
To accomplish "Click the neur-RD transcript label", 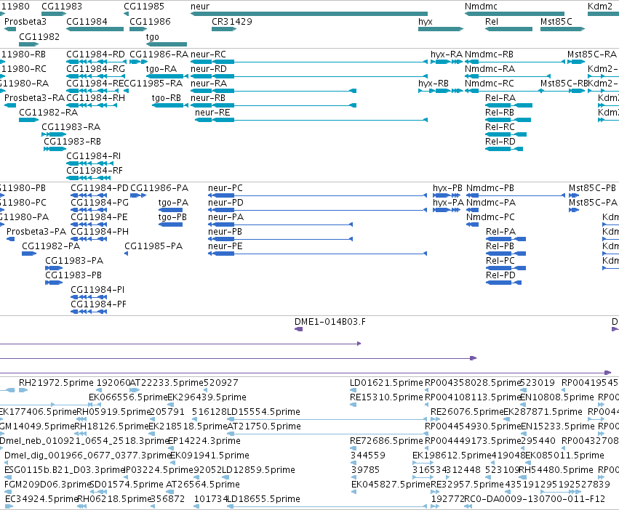I will (209, 68).
